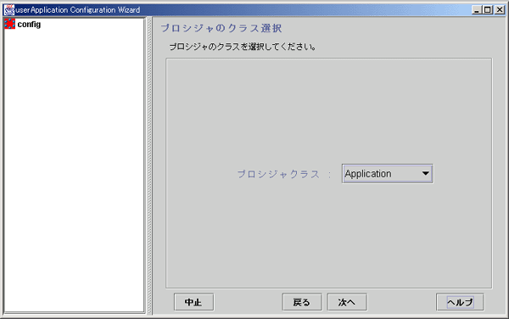The width and height of the screenshot is (509, 319).
Task: Select the config tree node label
Action: click(29, 25)
